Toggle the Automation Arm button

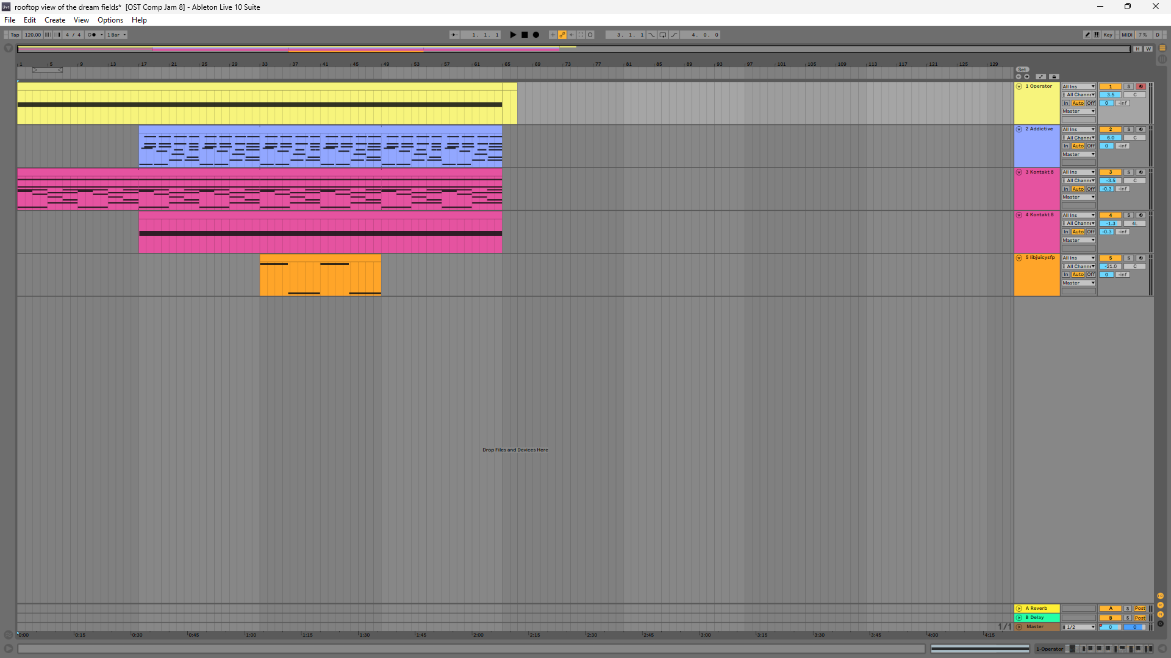562,35
